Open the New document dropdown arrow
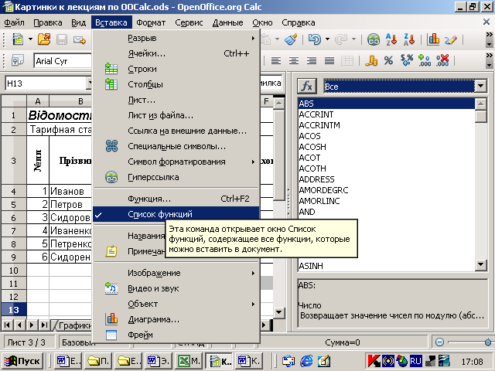 [x=30, y=39]
